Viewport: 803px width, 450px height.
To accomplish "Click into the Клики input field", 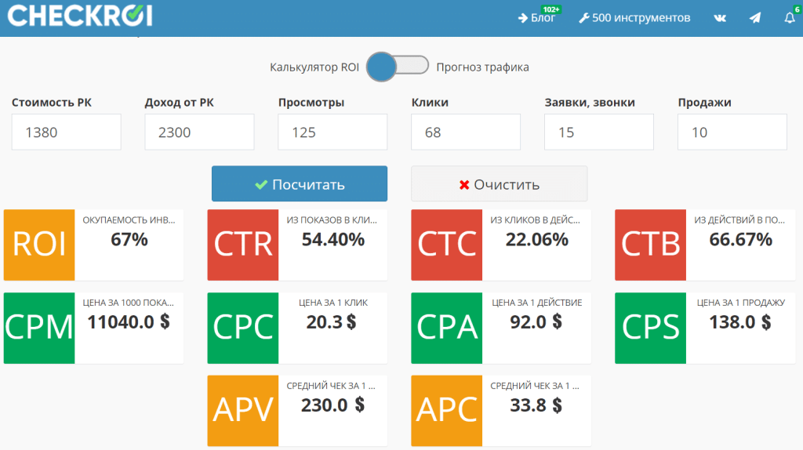I will (466, 132).
